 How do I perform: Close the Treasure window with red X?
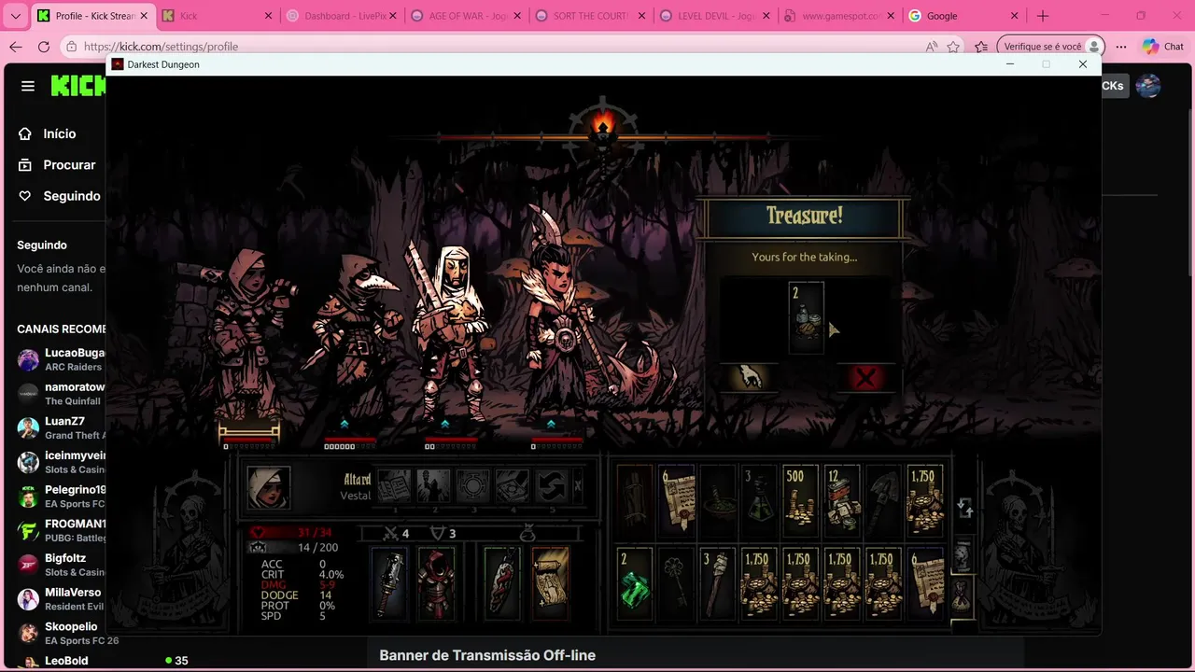[x=865, y=378]
